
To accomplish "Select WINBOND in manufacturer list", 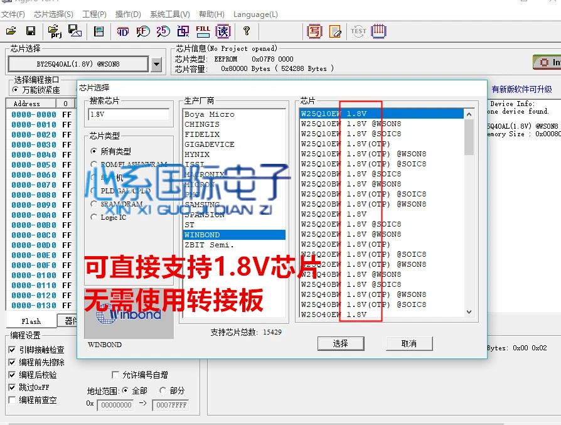I will [234, 235].
